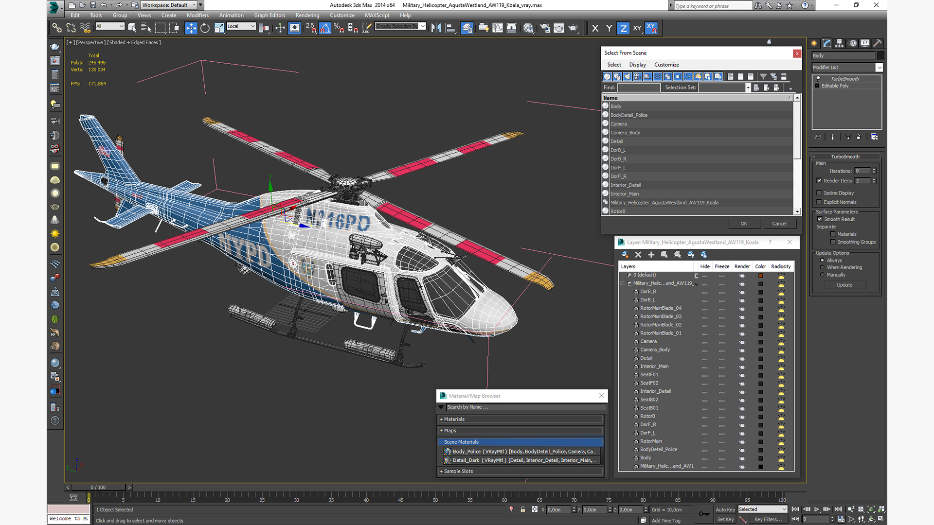Viewport: 934px width, 525px height.
Task: Toggle Auto Key mode
Action: [725, 509]
